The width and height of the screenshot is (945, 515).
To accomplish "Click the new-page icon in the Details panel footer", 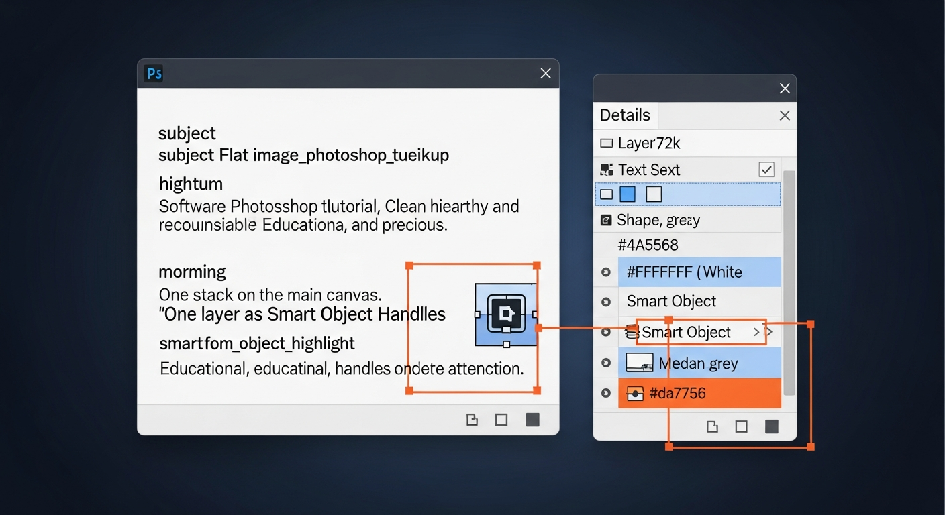I will click(x=712, y=426).
